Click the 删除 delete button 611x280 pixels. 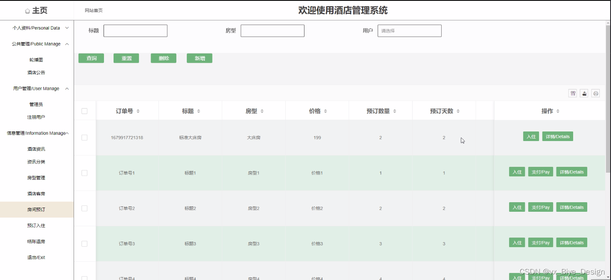[x=163, y=58]
